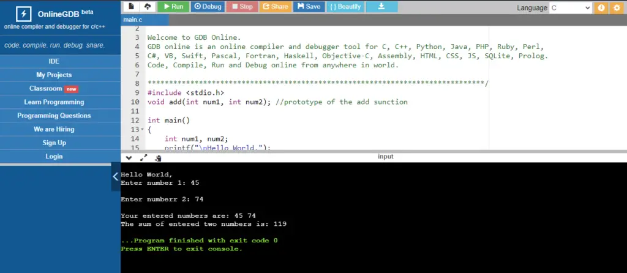This screenshot has width=627, height=273.
Task: Stop execution with the Stop button
Action: pyautogui.click(x=242, y=6)
